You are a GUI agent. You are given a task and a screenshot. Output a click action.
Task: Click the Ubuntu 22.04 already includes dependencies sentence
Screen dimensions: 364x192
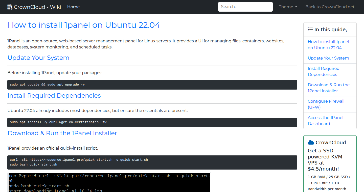coord(98,111)
